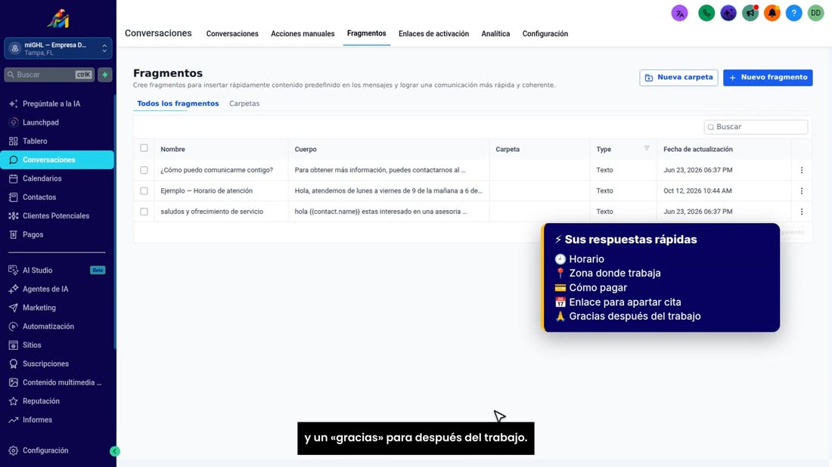The height and width of the screenshot is (467, 832).
Task: Sort by the Nombre column header
Action: [x=172, y=149]
